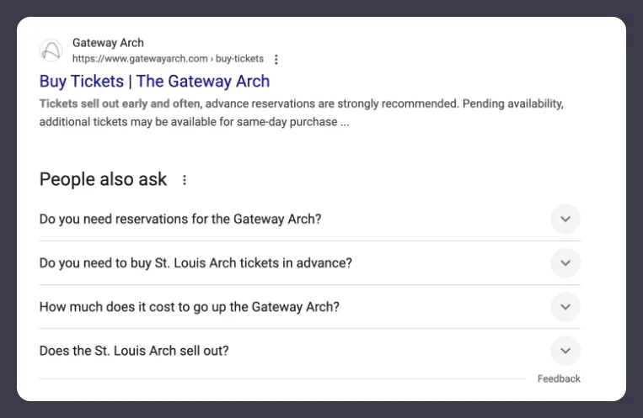Viewport: 643px width, 418px height.
Task: Select question "Do you need reservations for the Gateway Arch?"
Action: tap(180, 220)
